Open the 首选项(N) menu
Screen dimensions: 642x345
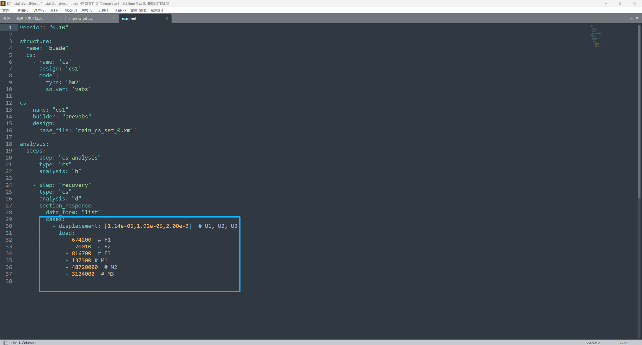(138, 10)
